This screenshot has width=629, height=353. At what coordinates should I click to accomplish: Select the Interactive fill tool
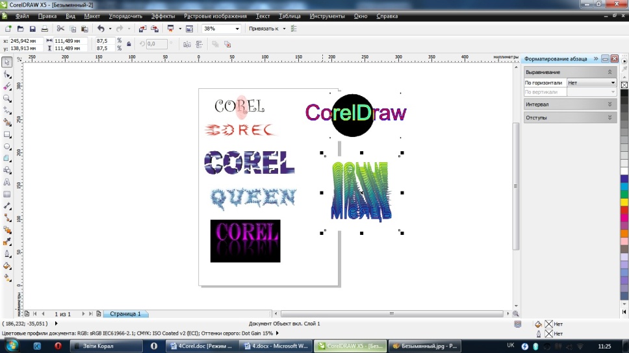tap(6, 278)
